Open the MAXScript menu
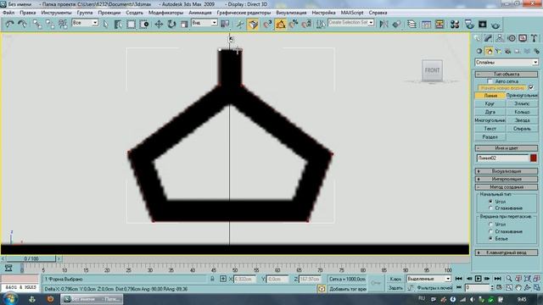 352,13
